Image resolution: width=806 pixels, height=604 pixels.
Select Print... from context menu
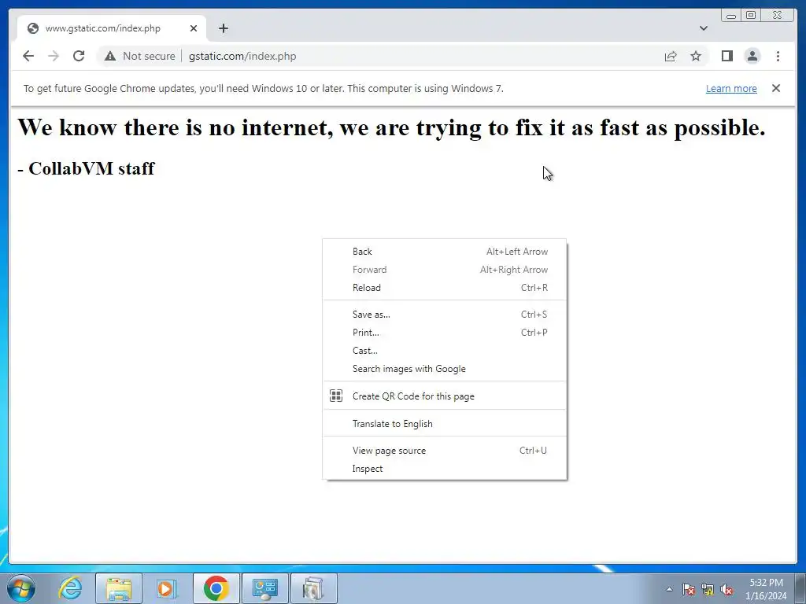(444, 333)
